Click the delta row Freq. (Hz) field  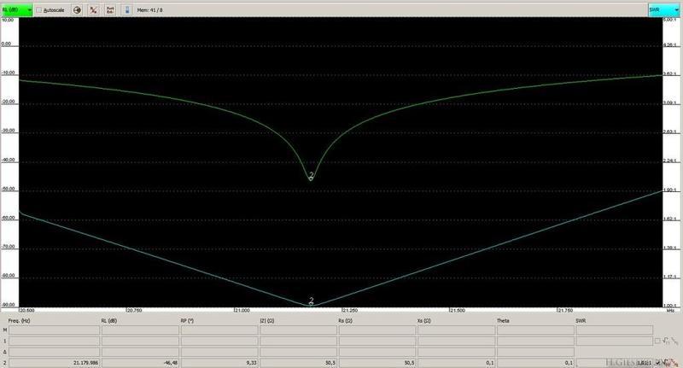coord(55,352)
